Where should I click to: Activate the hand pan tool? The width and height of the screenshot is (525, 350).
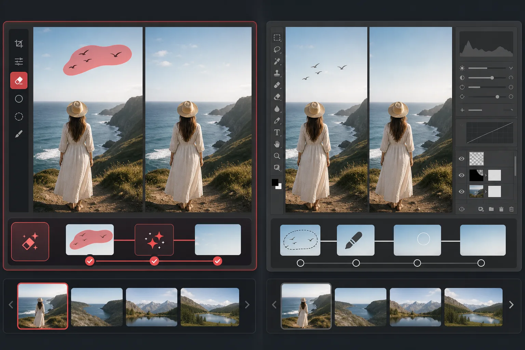[x=277, y=144]
